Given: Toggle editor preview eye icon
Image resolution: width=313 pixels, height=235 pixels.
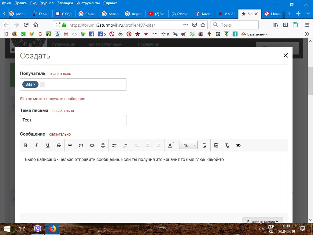Looking at the screenshot, I should coord(238,145).
